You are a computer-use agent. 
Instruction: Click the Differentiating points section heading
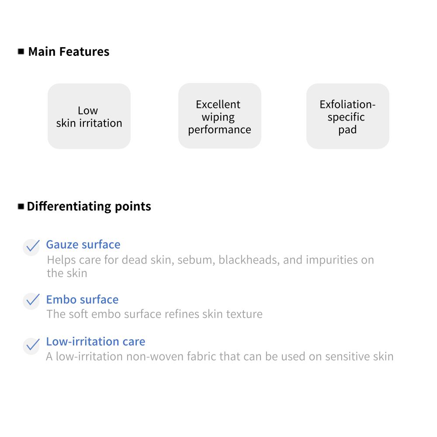(89, 206)
